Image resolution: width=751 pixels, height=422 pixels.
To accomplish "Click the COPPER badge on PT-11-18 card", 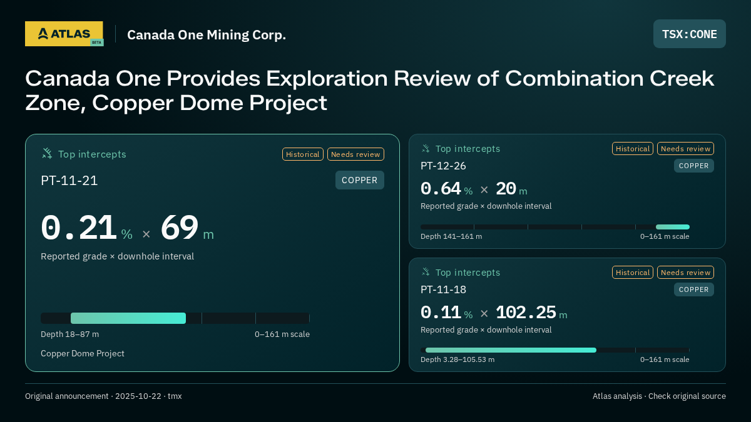I will (x=694, y=289).
